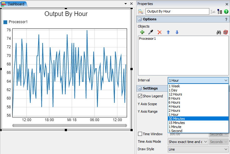Click the green plus add object icon
230x154 pixels.
tap(142, 32)
